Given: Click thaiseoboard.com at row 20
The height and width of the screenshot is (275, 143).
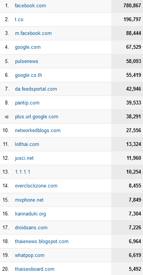Looking at the screenshot, I should pos(34,269).
